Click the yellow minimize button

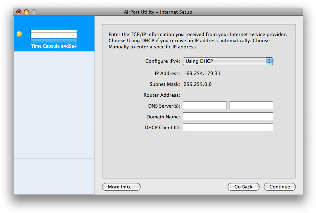tap(26, 12)
